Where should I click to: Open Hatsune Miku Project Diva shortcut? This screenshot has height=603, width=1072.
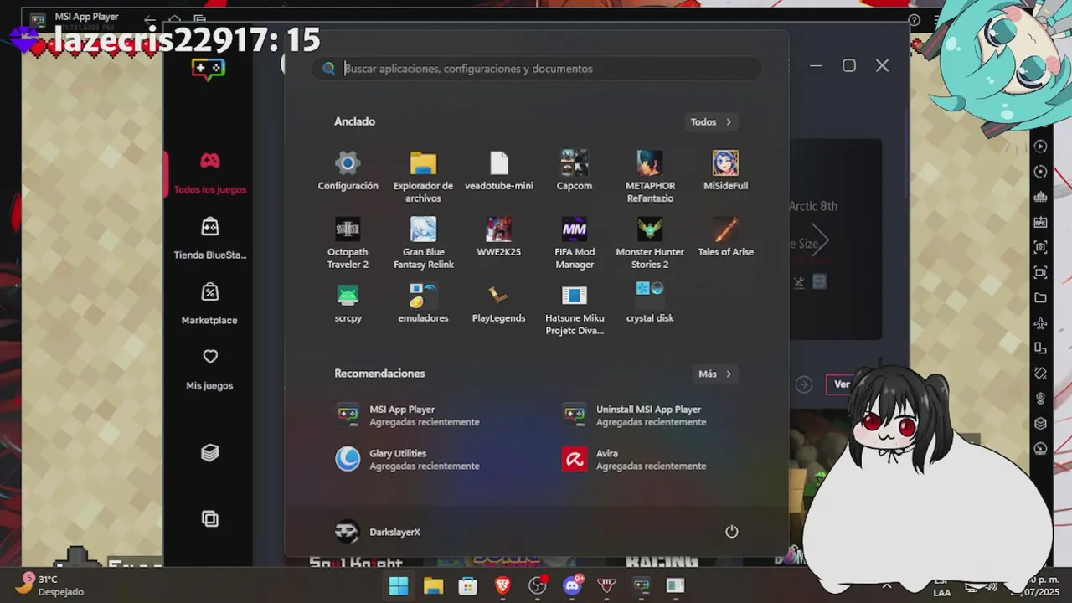pyautogui.click(x=575, y=309)
